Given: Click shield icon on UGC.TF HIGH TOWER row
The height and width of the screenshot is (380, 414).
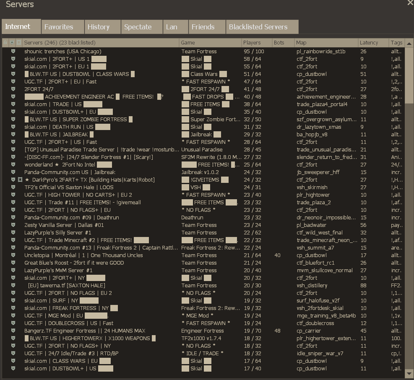Looking at the screenshot, I should (x=13, y=195).
